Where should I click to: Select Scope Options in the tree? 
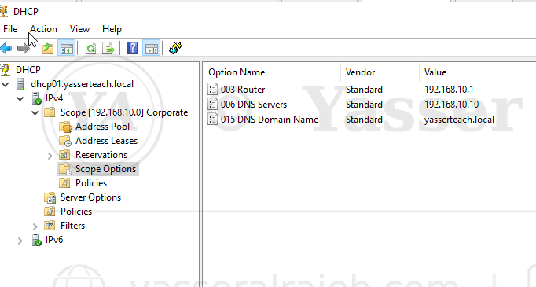pos(105,169)
